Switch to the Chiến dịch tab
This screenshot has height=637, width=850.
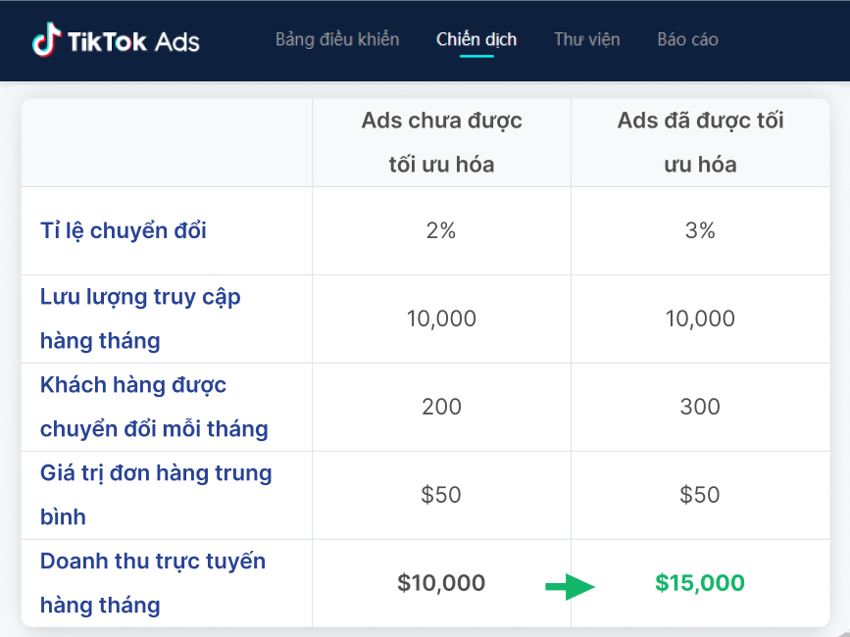pyautogui.click(x=476, y=40)
